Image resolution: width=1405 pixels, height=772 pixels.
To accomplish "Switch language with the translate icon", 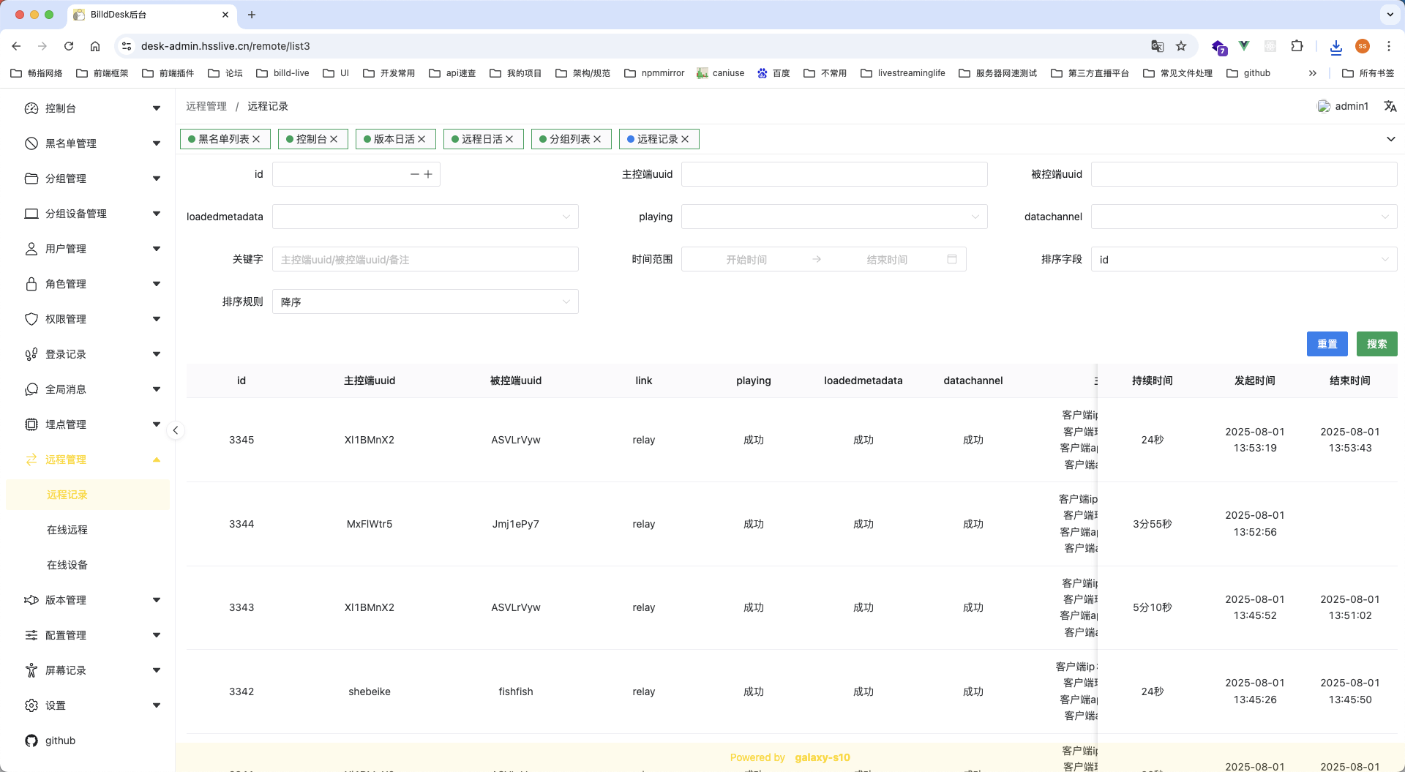I will (x=1390, y=106).
